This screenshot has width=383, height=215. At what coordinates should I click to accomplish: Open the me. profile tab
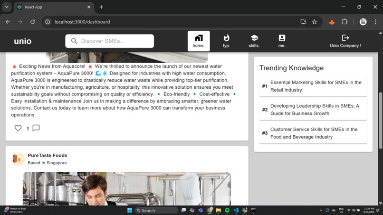pyautogui.click(x=282, y=41)
